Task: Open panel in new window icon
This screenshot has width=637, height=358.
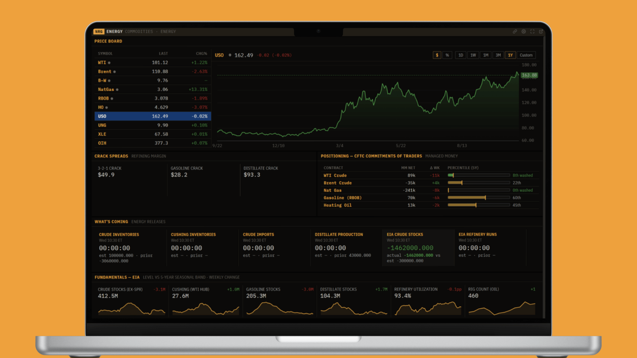Action: [x=541, y=31]
